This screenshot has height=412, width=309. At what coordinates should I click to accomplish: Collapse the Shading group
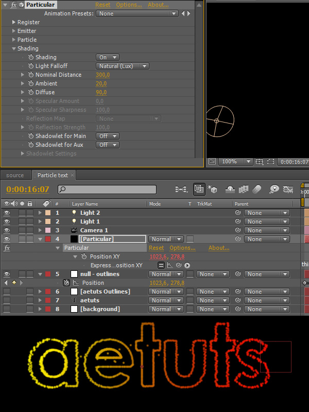tap(14, 48)
